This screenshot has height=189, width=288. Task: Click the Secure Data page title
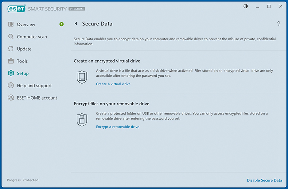tap(97, 24)
